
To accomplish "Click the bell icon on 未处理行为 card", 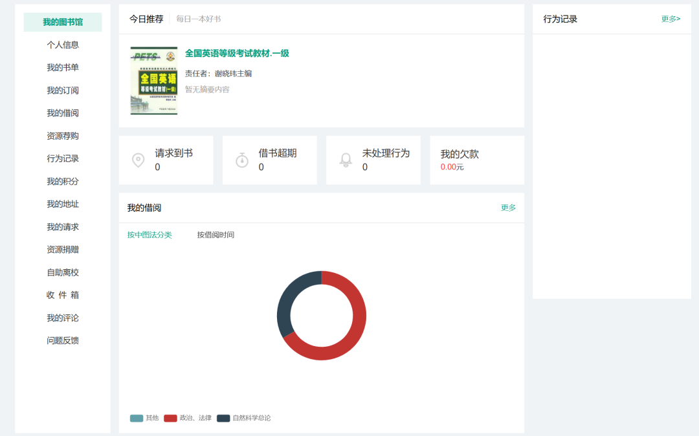I will click(345, 160).
